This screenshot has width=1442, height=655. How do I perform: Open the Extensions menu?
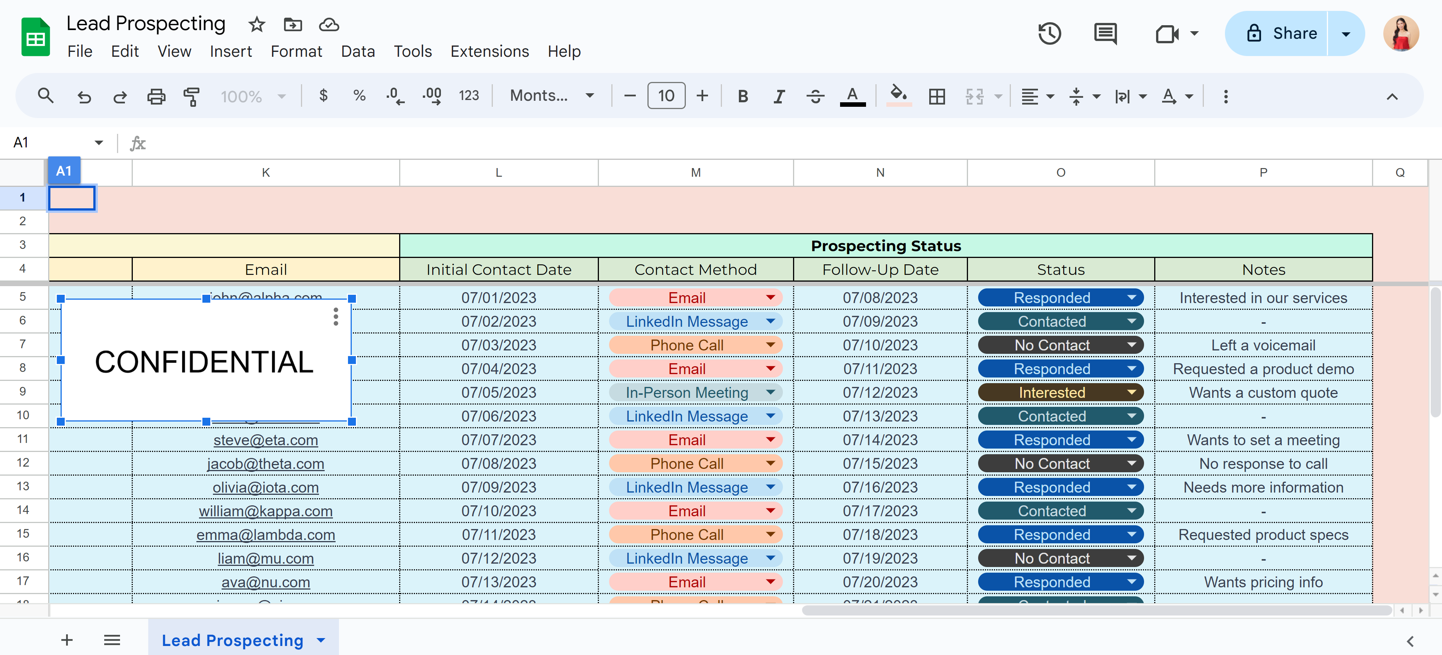[489, 52]
